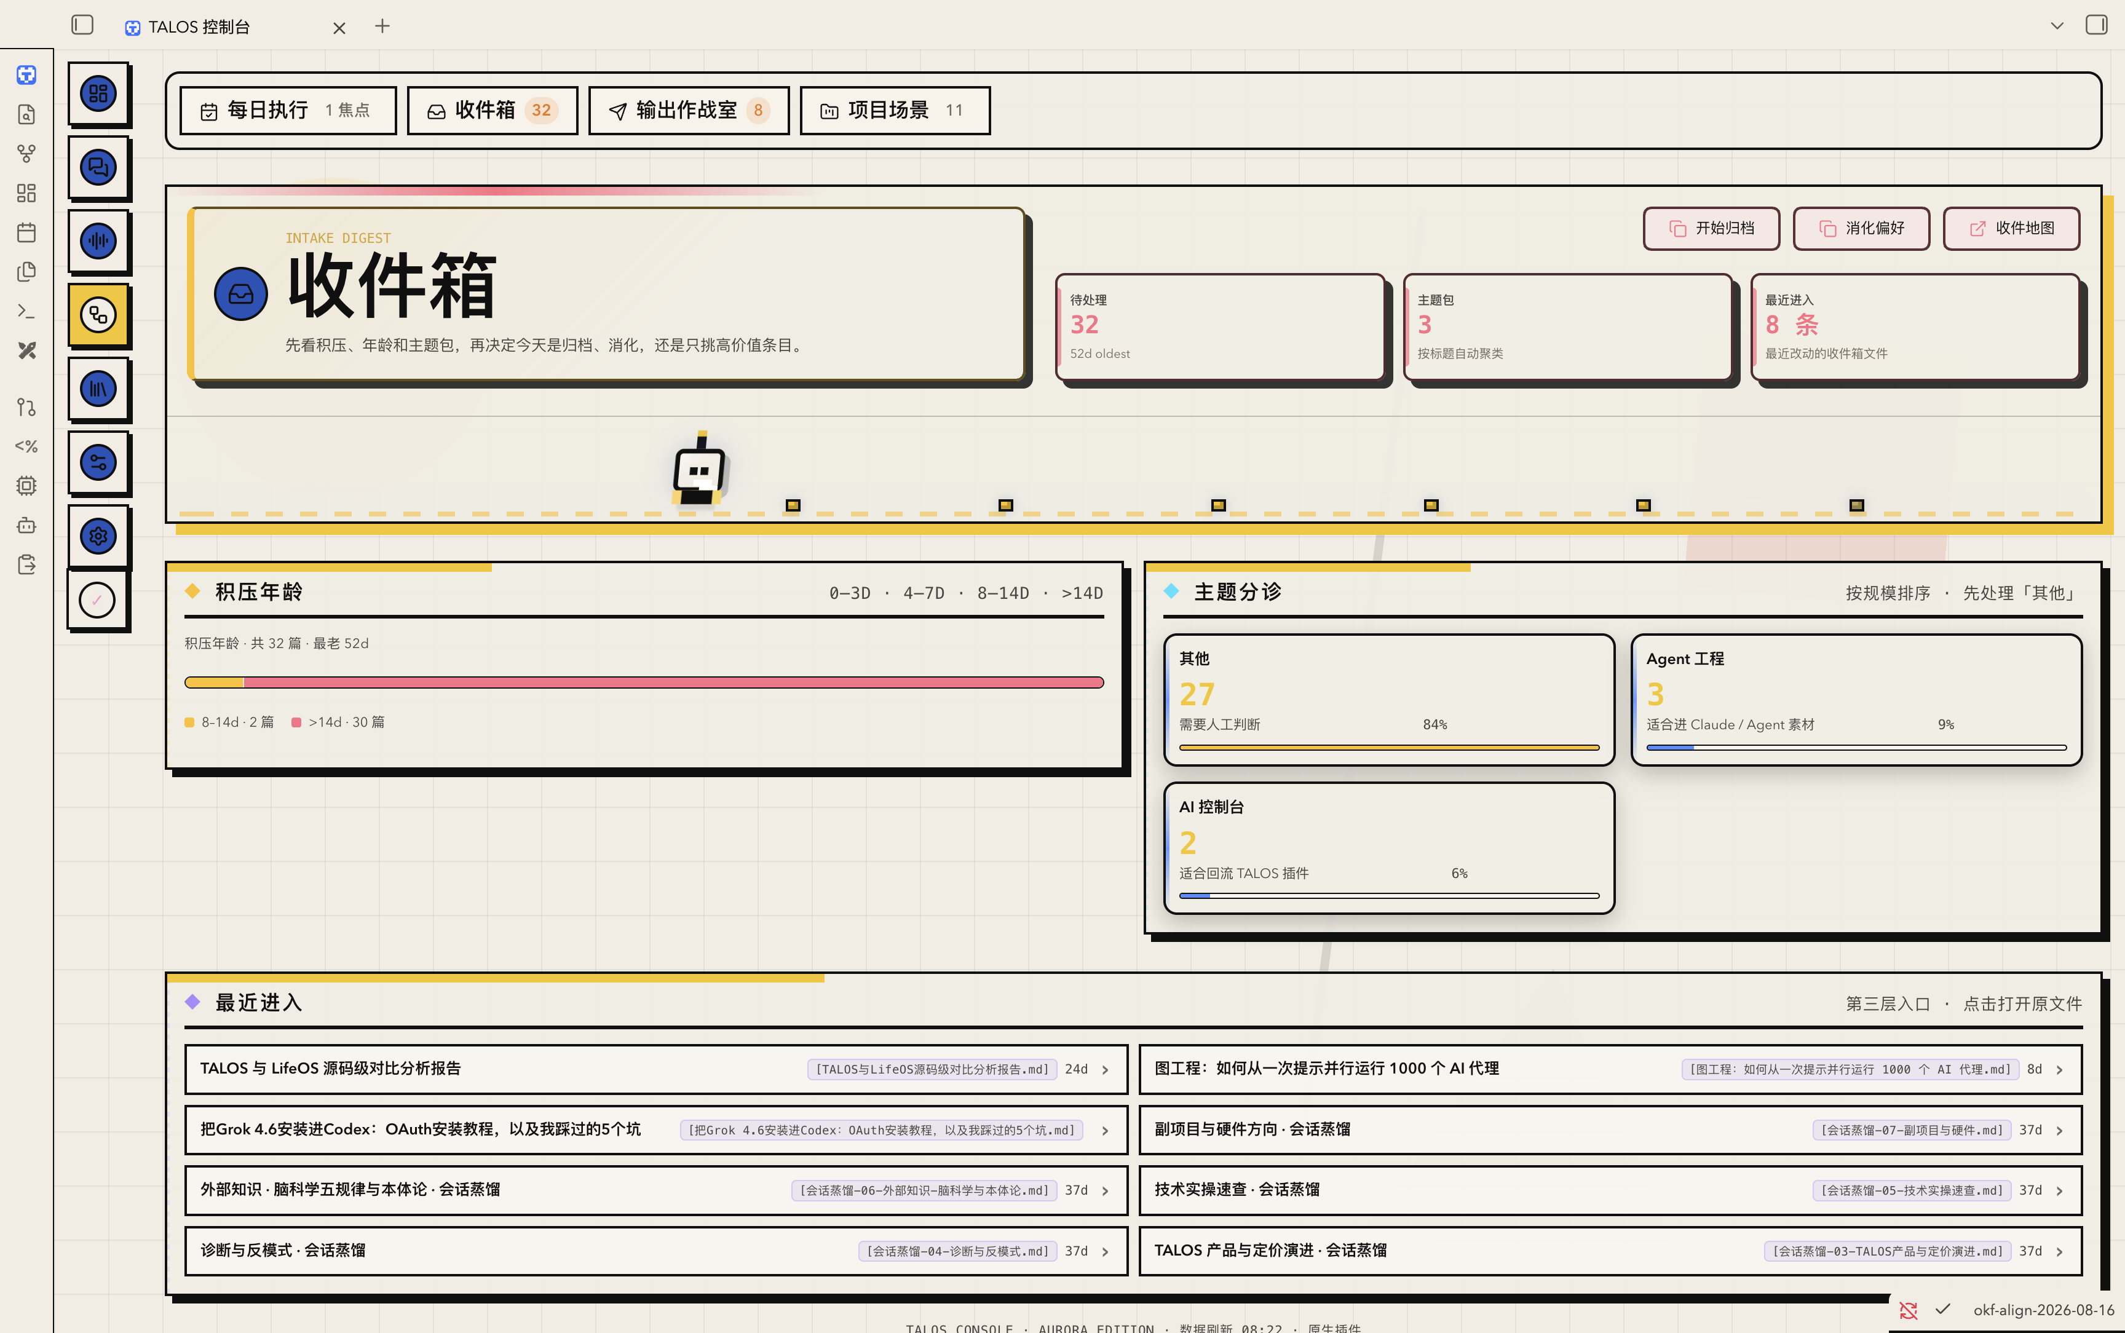
Task: Click the '>14d · 30 篇' legend entry
Action: [338, 722]
